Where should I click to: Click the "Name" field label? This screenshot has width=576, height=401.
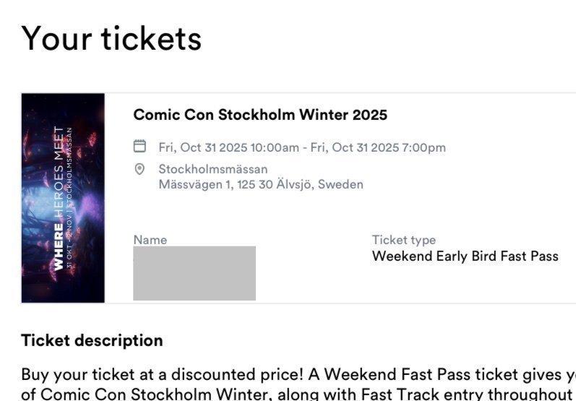[150, 240]
